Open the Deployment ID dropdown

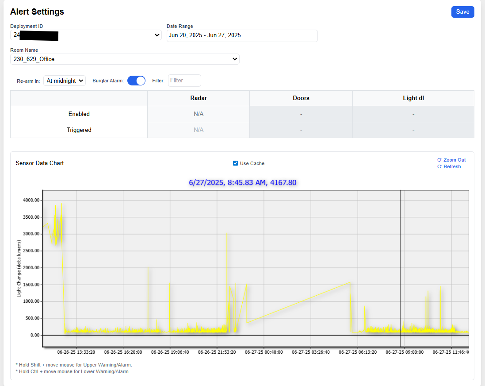coord(86,35)
